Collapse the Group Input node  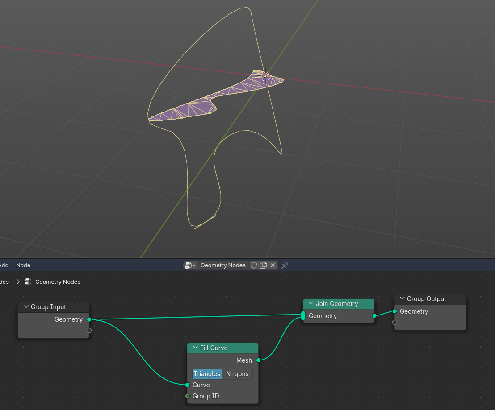(26, 307)
